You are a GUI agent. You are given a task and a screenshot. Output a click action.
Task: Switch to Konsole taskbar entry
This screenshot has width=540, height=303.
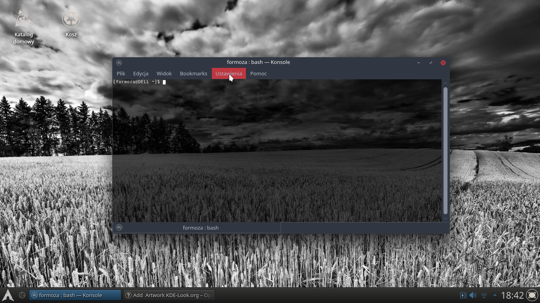pyautogui.click(x=75, y=295)
